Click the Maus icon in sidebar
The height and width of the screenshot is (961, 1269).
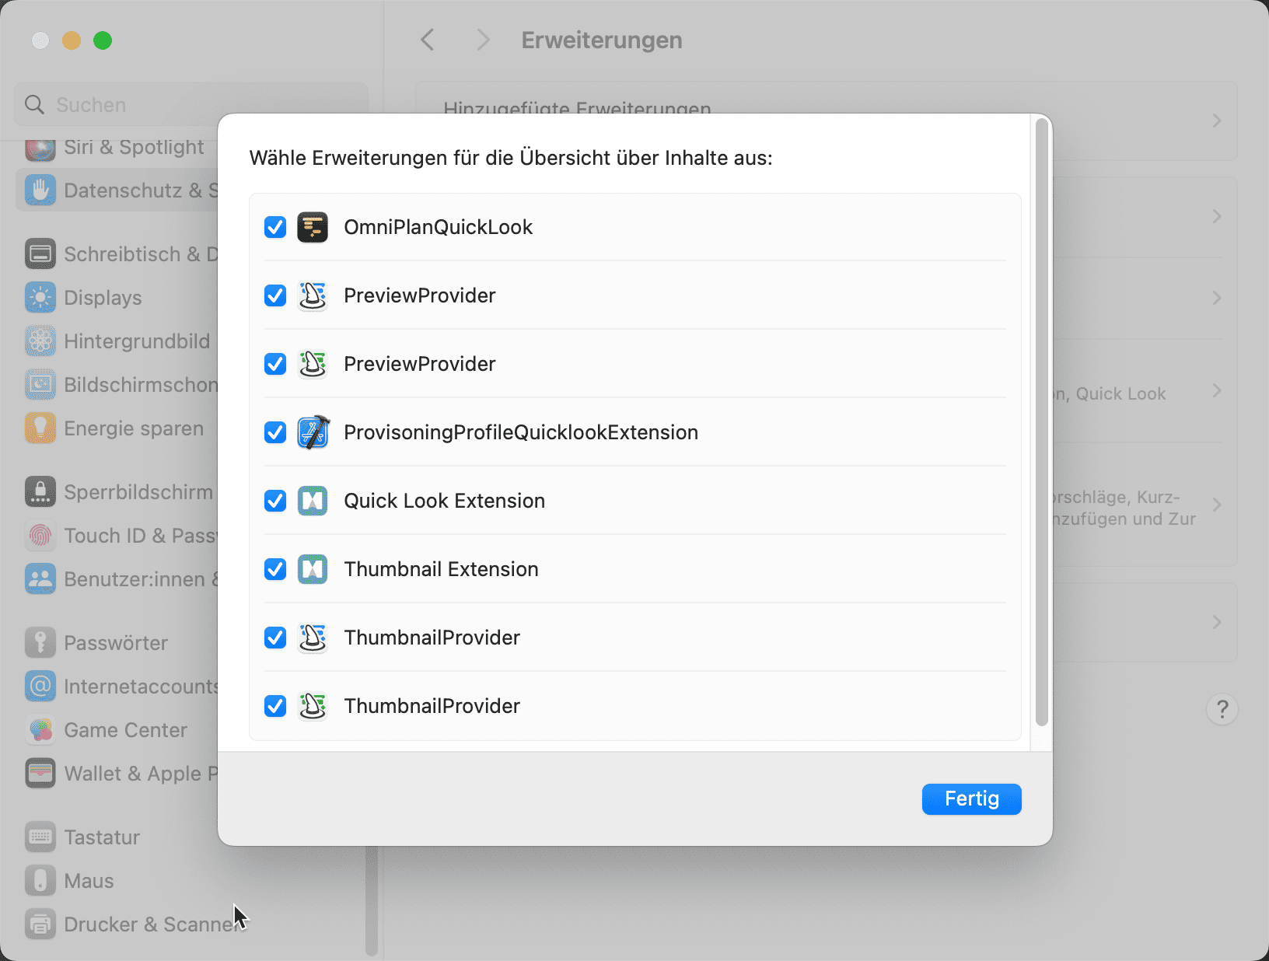tap(40, 881)
